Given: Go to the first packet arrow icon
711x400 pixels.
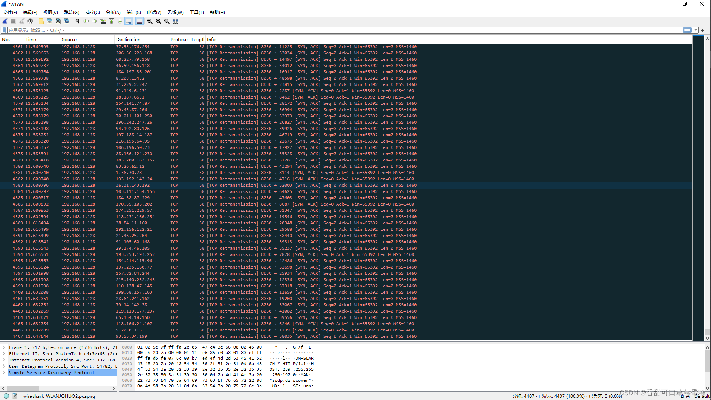Looking at the screenshot, I should point(111,21).
